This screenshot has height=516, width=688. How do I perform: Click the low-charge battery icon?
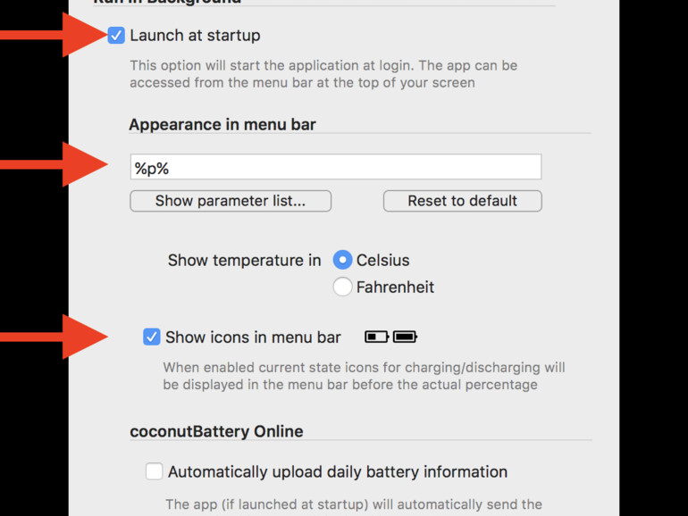pyautogui.click(x=377, y=337)
